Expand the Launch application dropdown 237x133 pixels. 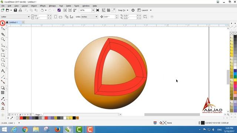click(x=151, y=10)
